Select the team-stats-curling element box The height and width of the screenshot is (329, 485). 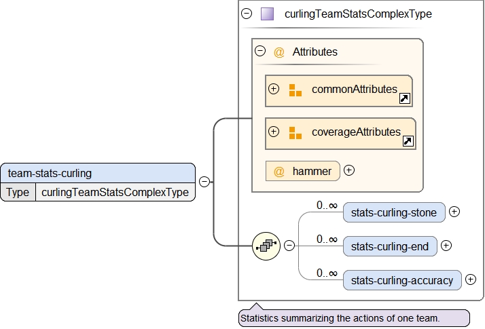point(97,173)
